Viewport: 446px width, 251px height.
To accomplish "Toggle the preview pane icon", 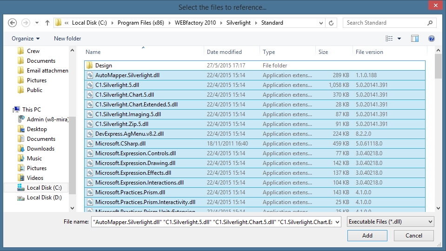I will (x=415, y=39).
